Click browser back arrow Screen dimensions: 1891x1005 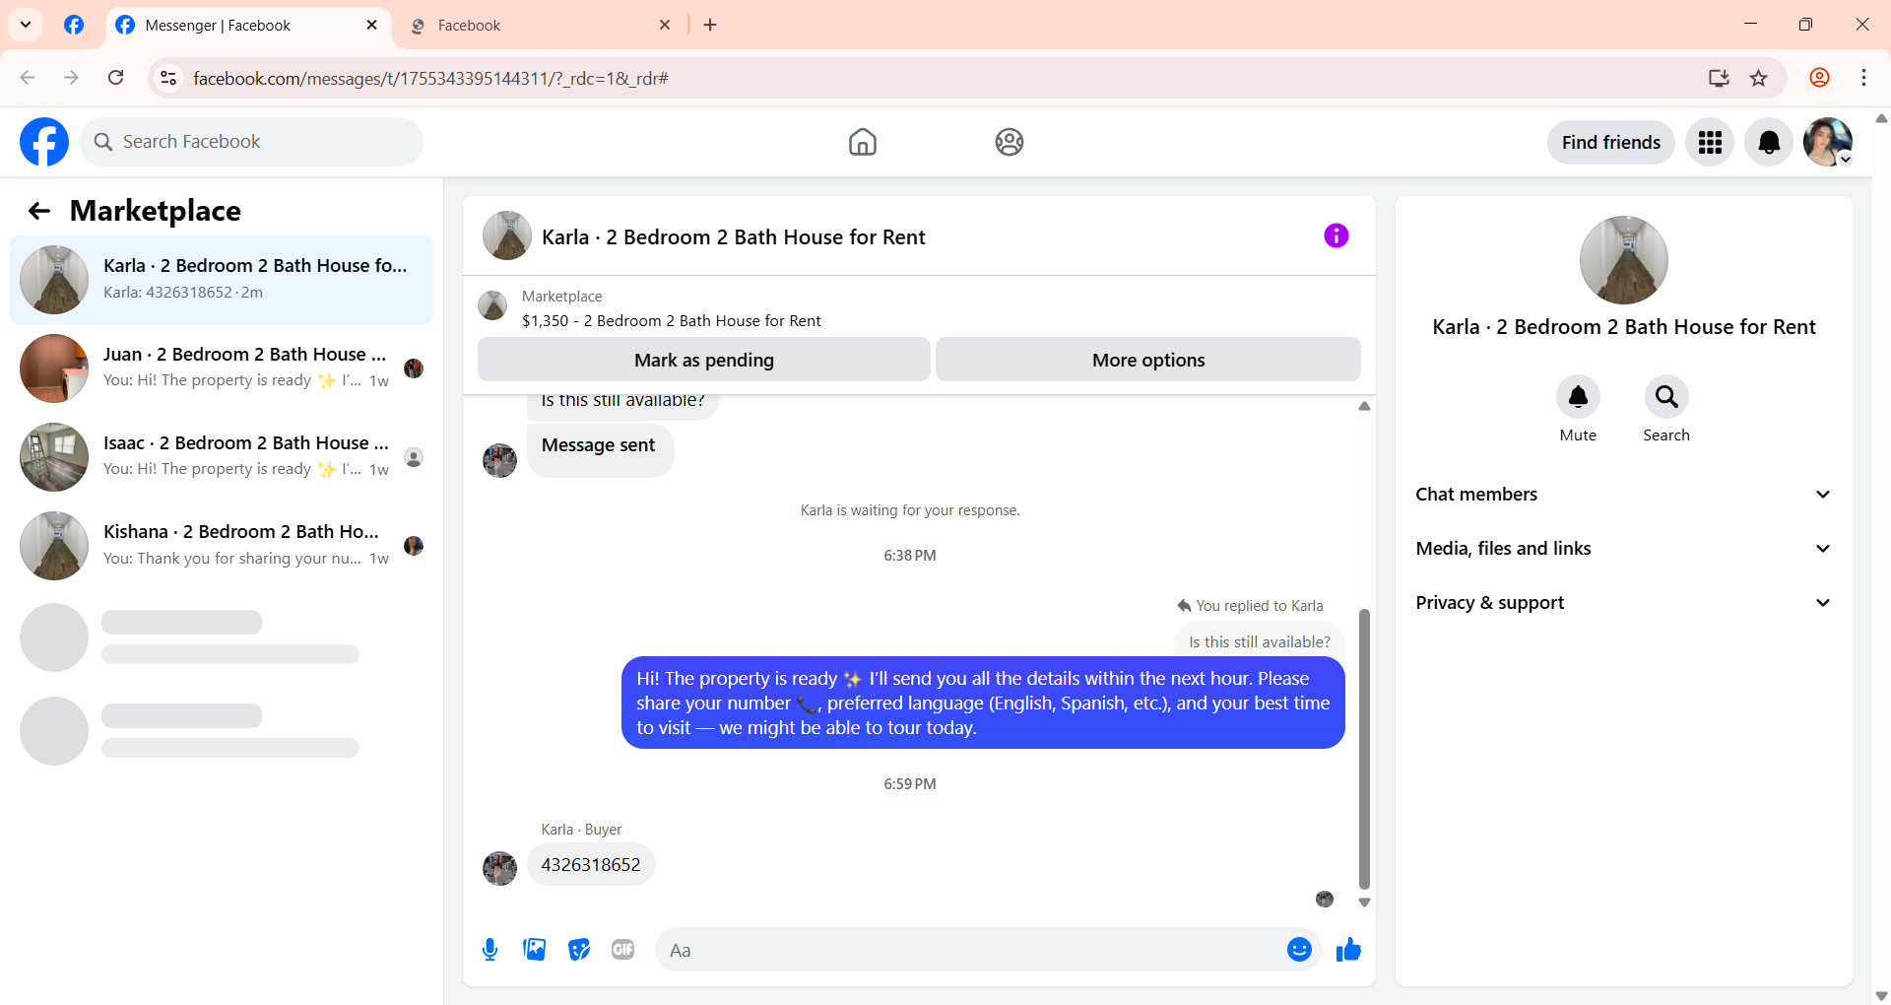pos(28,78)
